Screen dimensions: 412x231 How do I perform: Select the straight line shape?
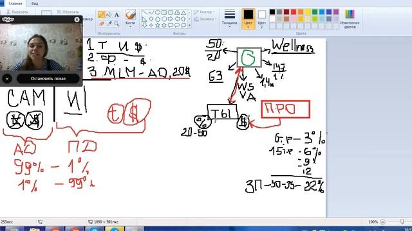pos(144,13)
